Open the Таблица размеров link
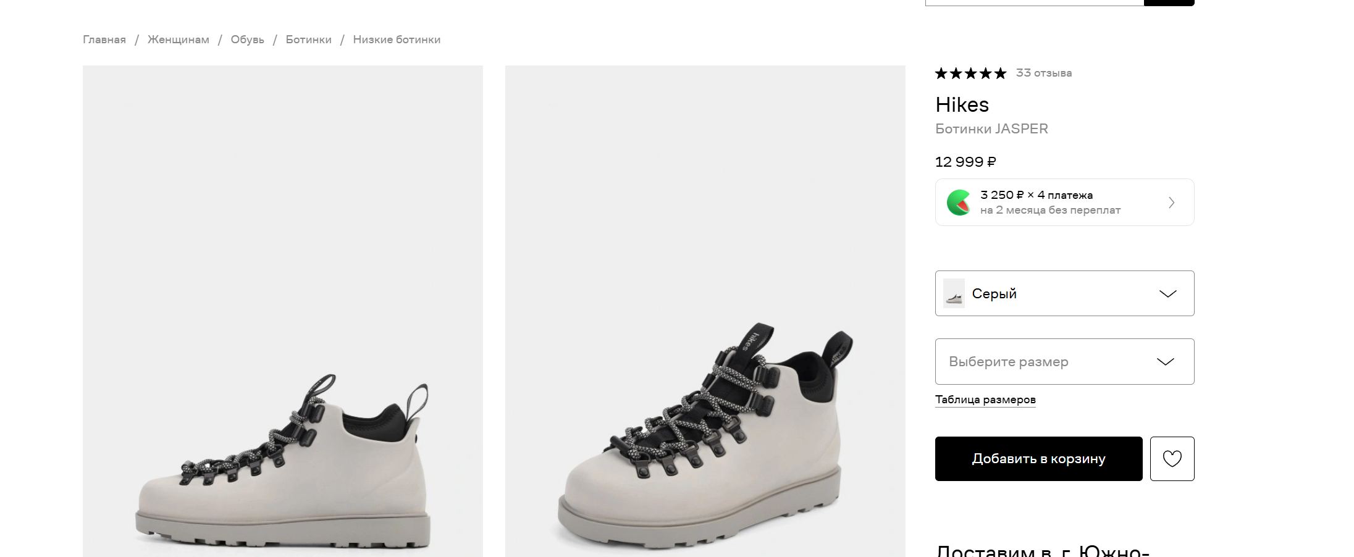This screenshot has width=1354, height=557. (985, 400)
